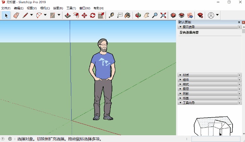245x142 pixels.
Task: Close the 材质 panel
Action: tap(239, 75)
